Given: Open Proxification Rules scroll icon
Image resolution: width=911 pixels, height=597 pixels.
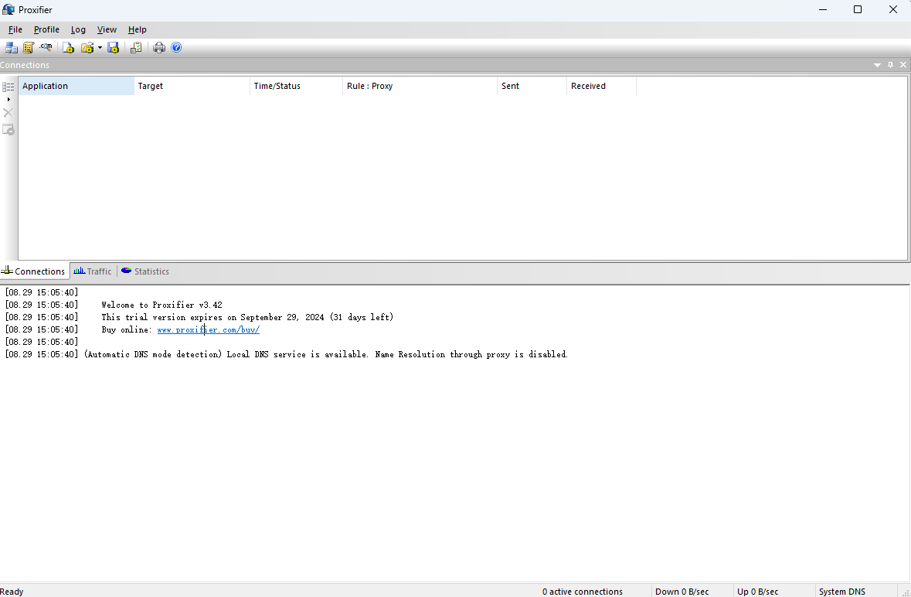Looking at the screenshot, I should point(28,48).
